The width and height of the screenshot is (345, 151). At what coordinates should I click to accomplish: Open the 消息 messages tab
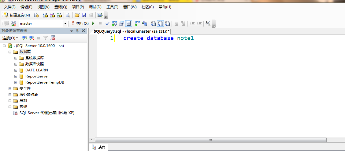point(98,147)
